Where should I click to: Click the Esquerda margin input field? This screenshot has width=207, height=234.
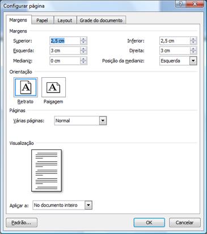pyautogui.click(x=65, y=51)
